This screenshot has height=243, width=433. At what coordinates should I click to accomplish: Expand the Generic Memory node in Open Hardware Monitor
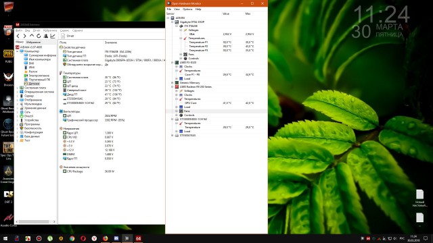point(173,82)
